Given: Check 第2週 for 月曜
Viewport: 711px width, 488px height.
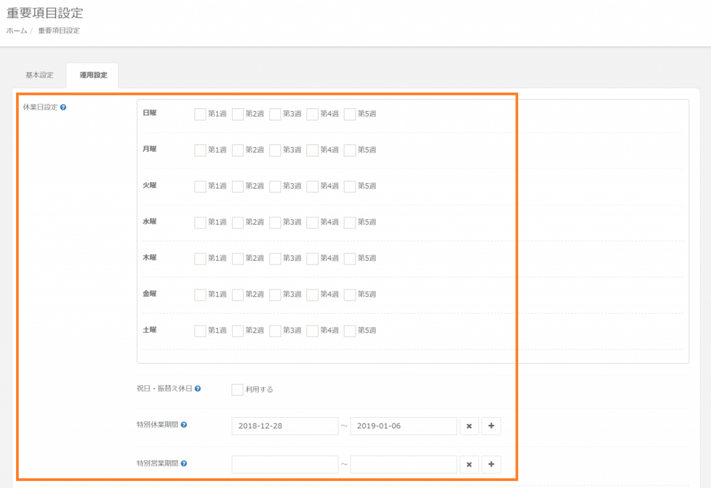Looking at the screenshot, I should tap(237, 150).
